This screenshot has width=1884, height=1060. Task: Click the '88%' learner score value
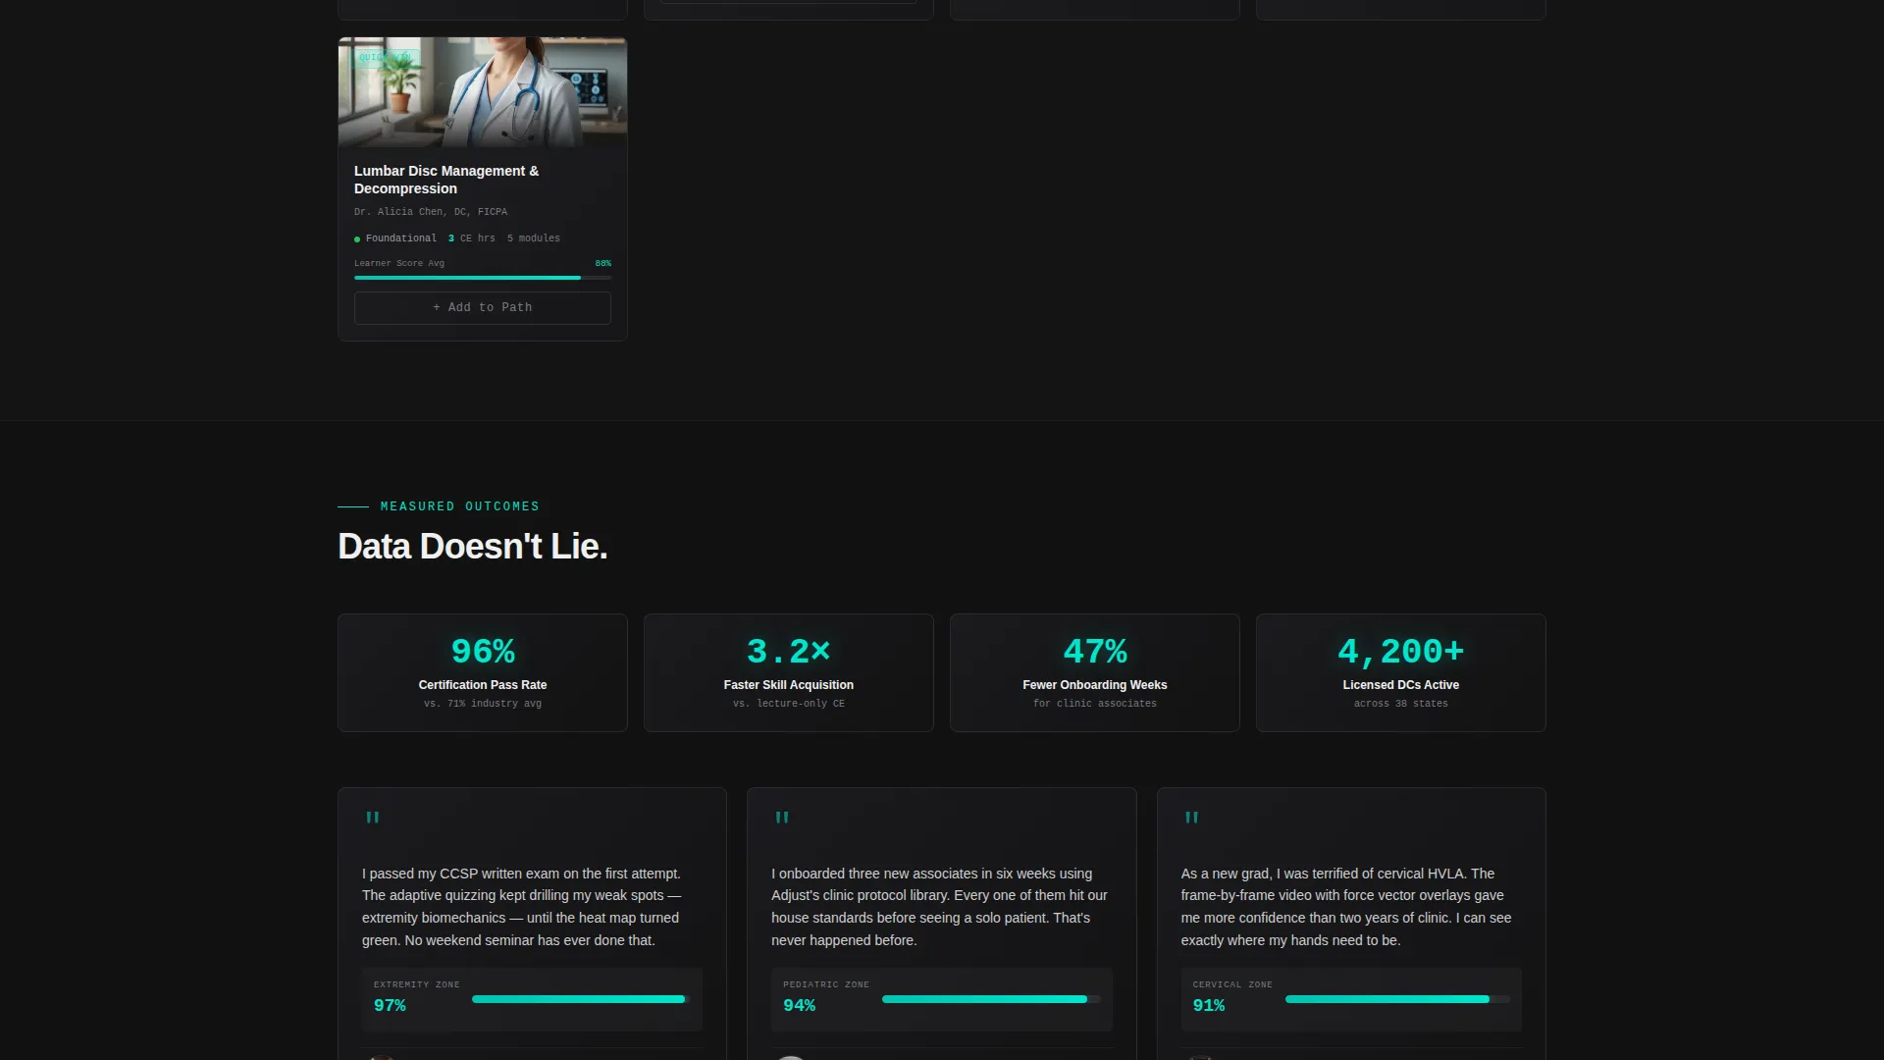tap(602, 263)
